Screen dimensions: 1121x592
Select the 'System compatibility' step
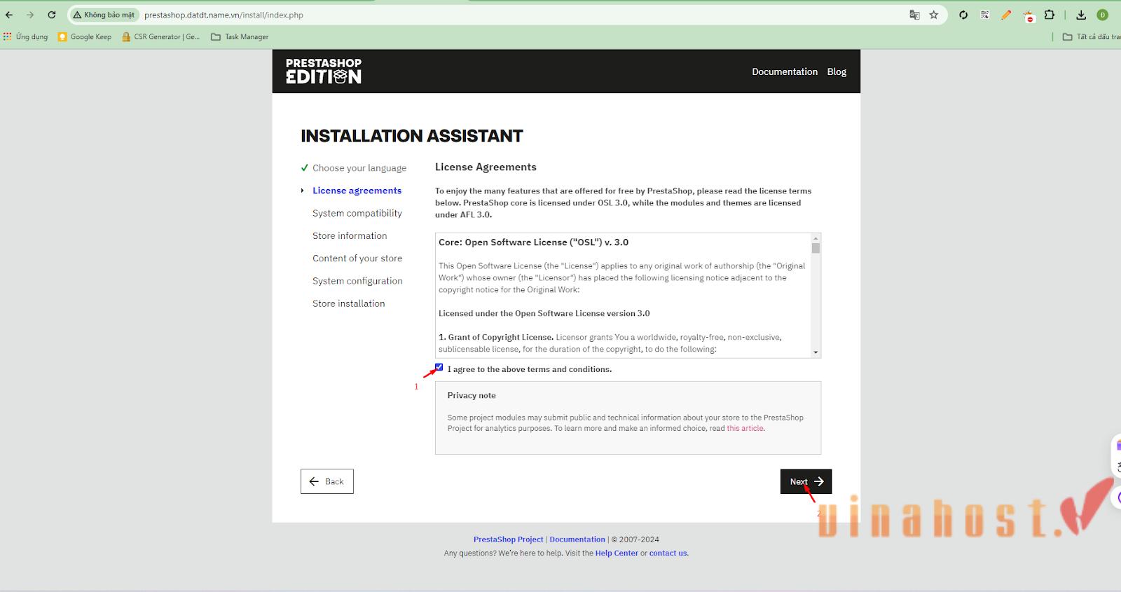[357, 213]
